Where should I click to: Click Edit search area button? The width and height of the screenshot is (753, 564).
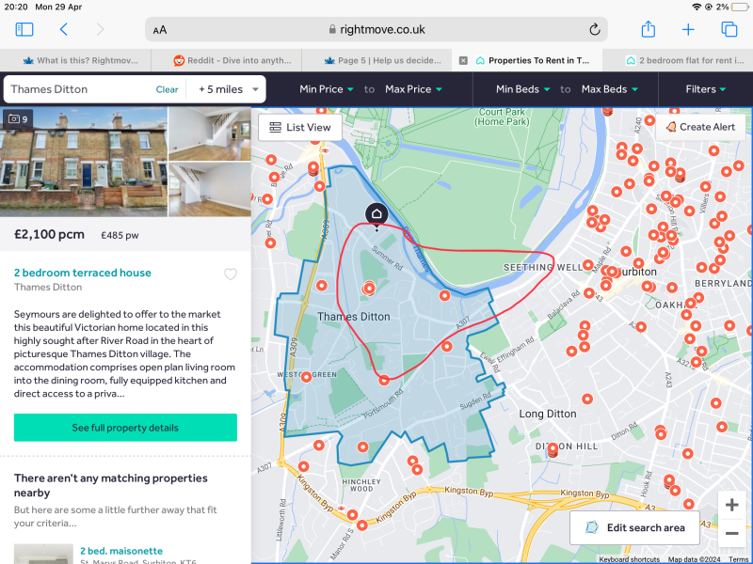(634, 527)
